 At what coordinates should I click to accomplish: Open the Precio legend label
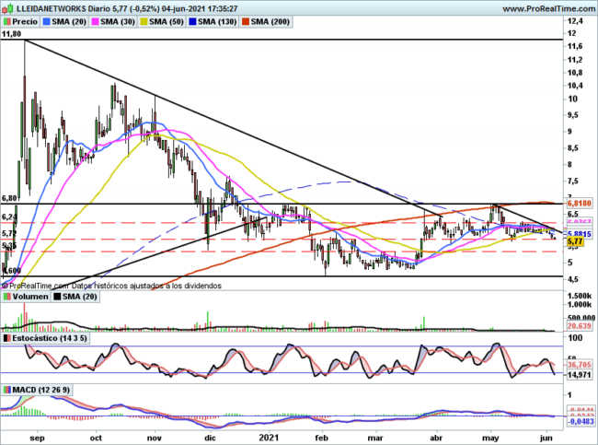pyautogui.click(x=25, y=22)
